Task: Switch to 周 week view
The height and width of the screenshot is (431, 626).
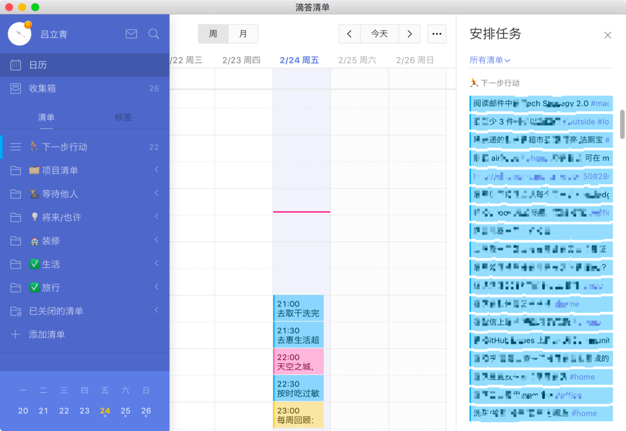Action: click(x=213, y=33)
